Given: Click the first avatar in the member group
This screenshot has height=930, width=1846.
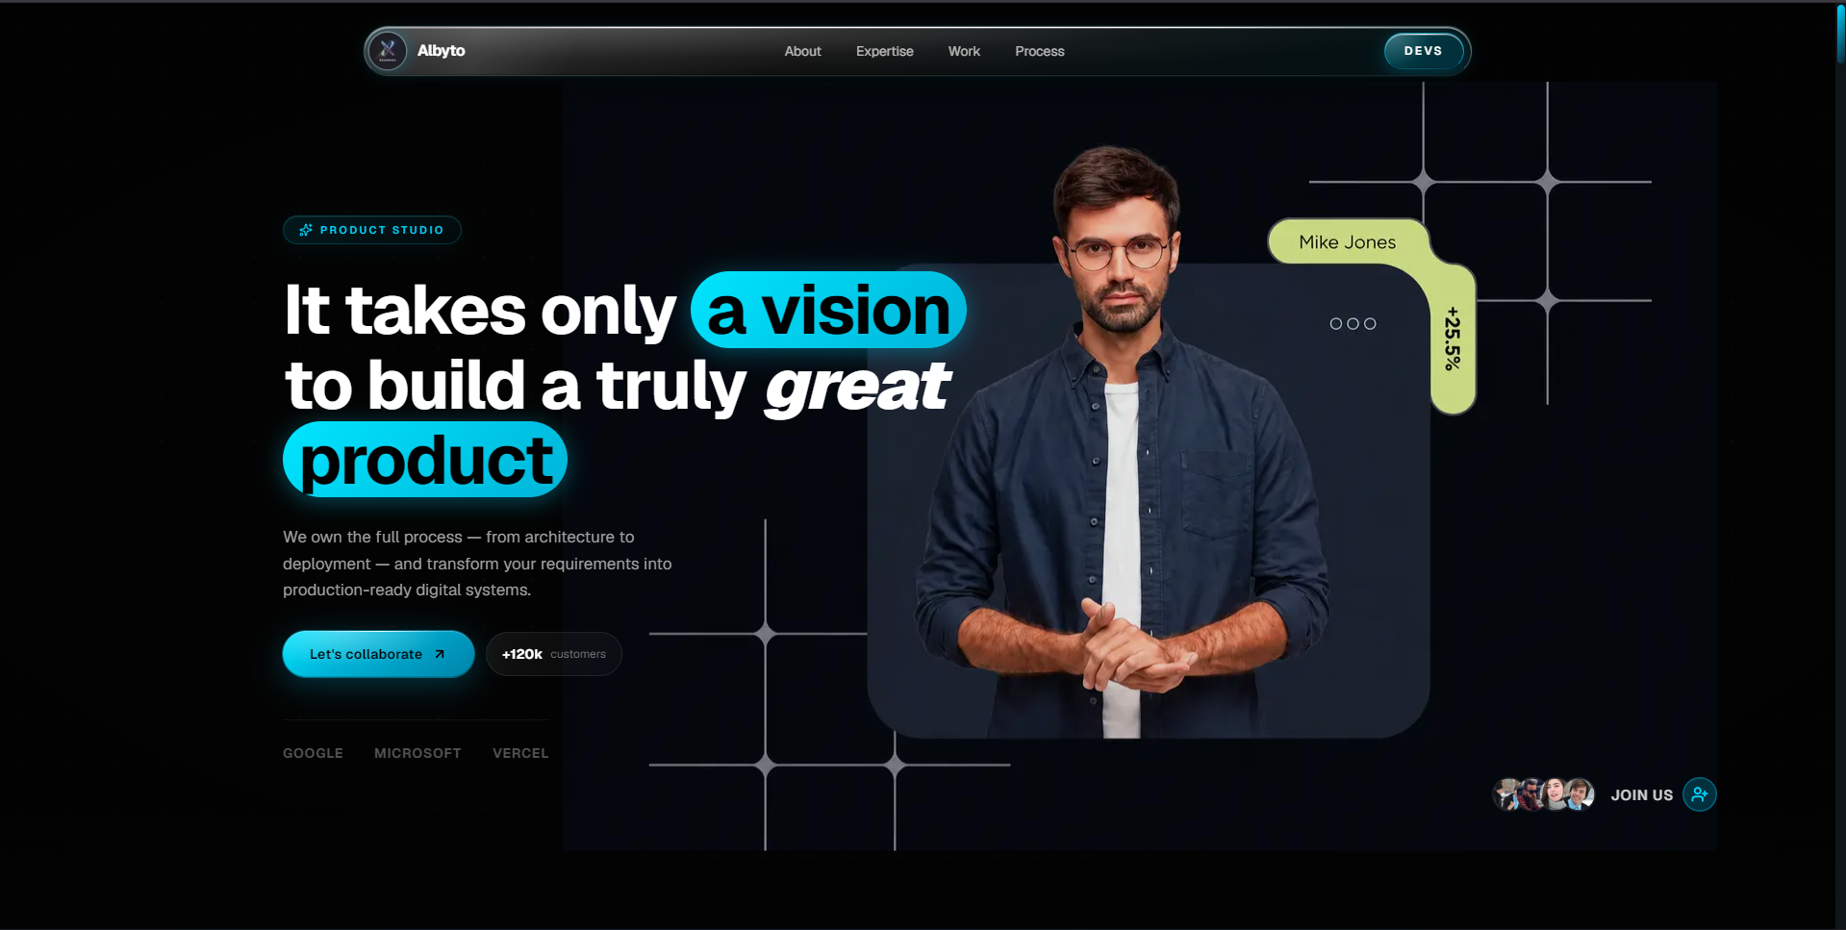Looking at the screenshot, I should [1507, 794].
